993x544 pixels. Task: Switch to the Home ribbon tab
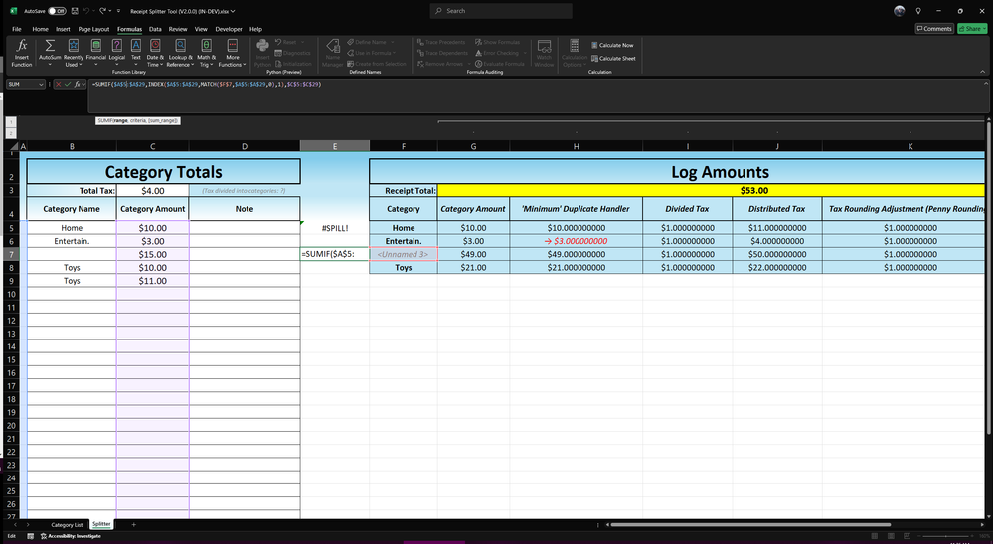(x=40, y=29)
